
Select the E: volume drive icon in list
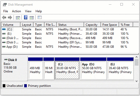pyautogui.click(x=4, y=34)
